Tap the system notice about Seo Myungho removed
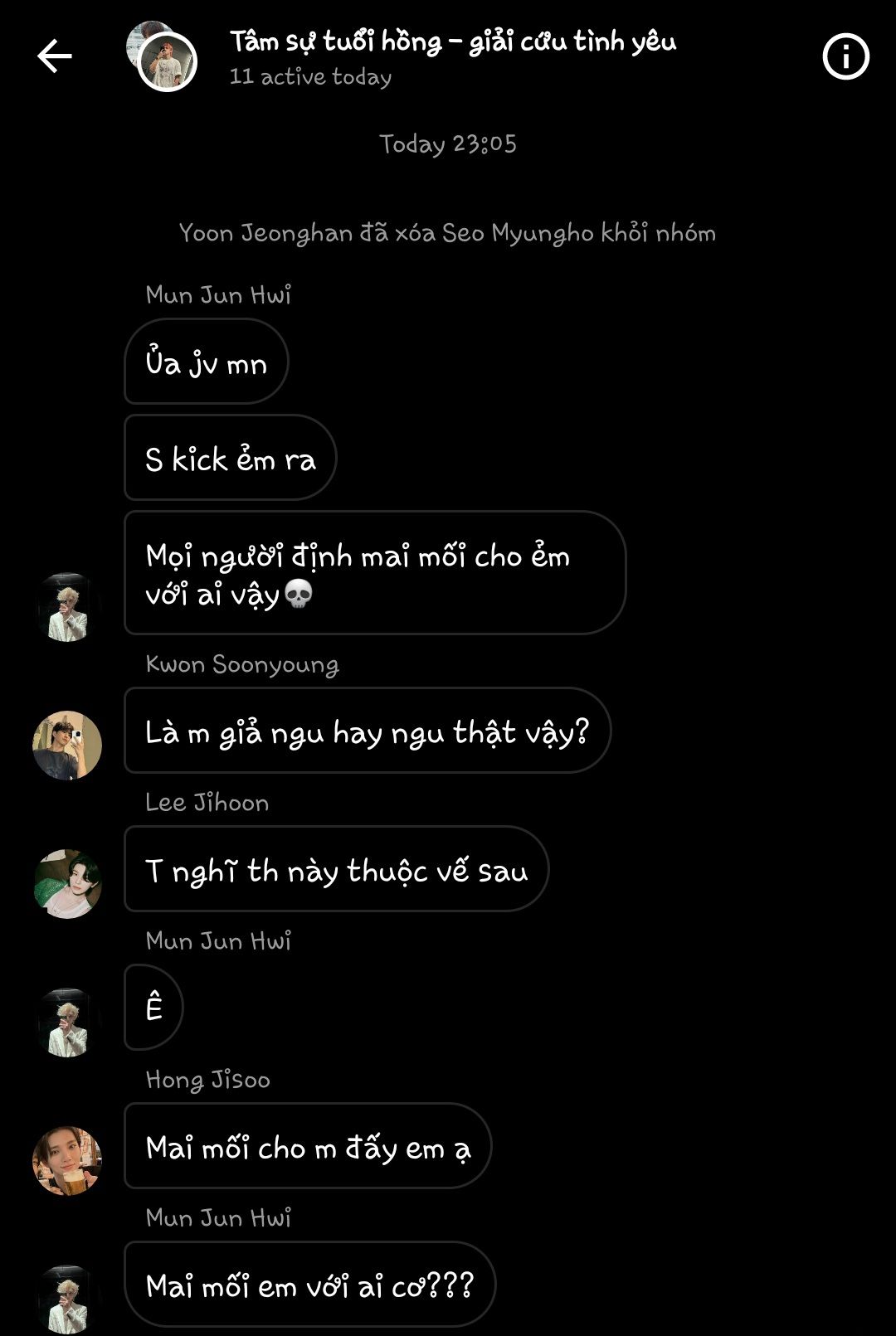The image size is (896, 1336). tap(447, 233)
